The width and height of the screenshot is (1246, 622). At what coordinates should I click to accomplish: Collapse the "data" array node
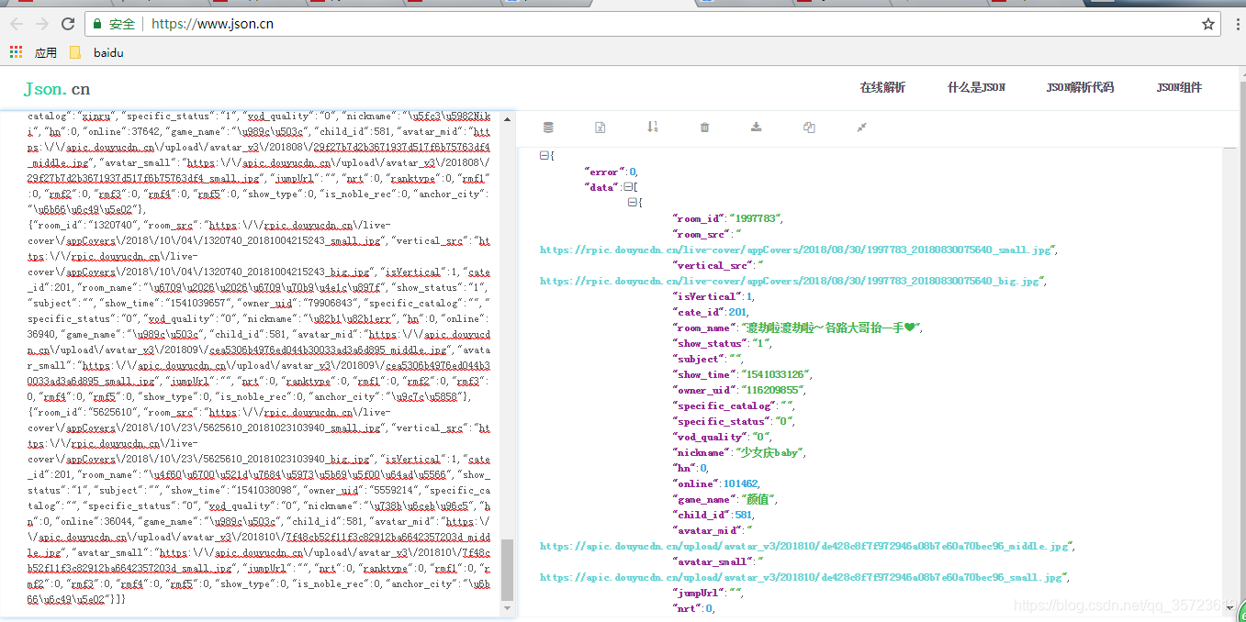(628, 187)
